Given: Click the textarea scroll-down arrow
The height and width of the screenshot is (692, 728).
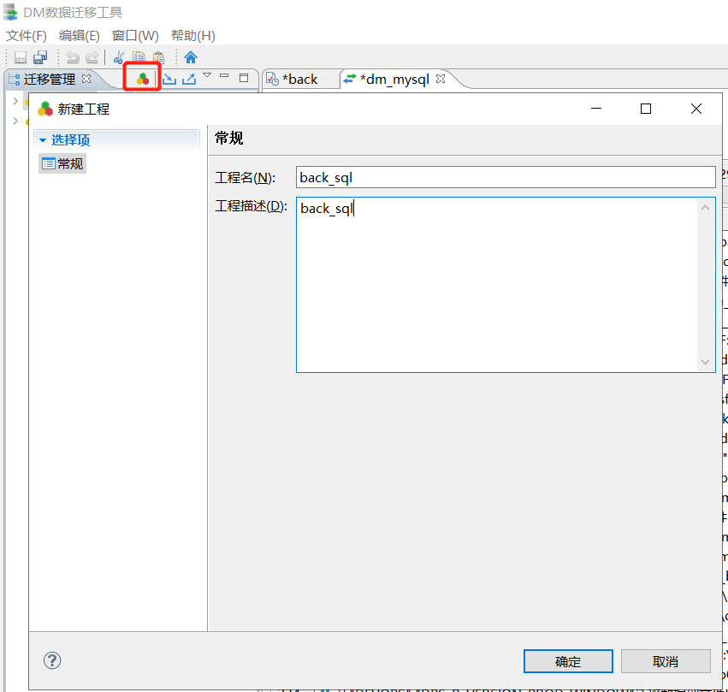Looking at the screenshot, I should tap(705, 363).
